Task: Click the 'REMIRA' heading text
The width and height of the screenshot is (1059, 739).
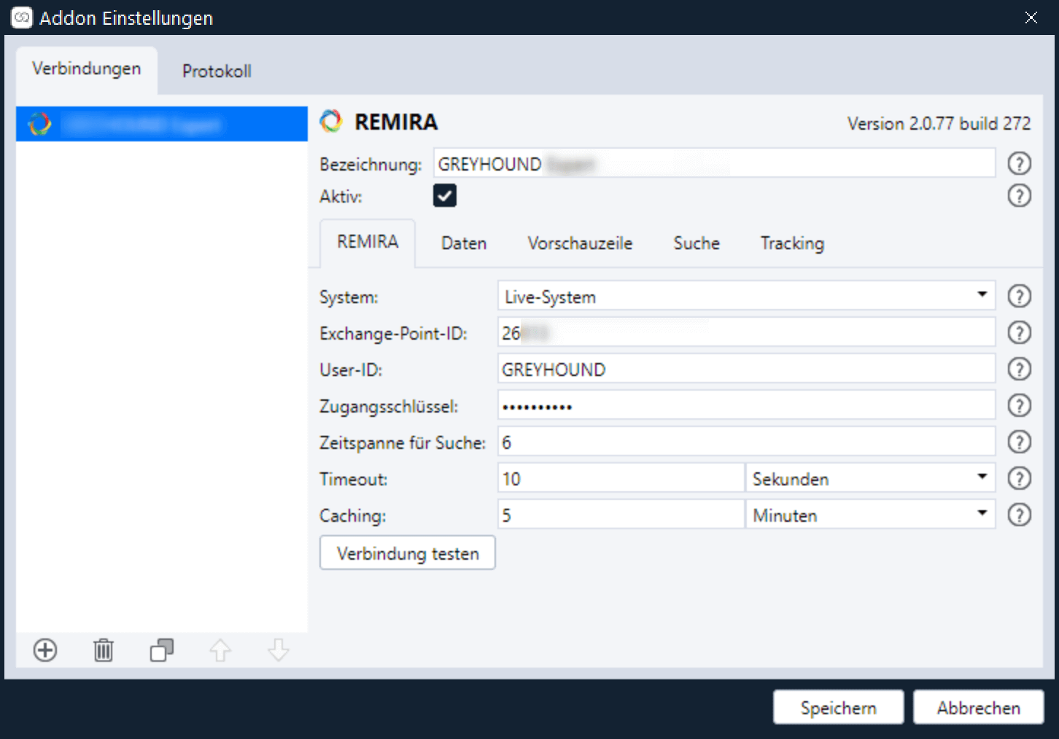Action: tap(396, 122)
